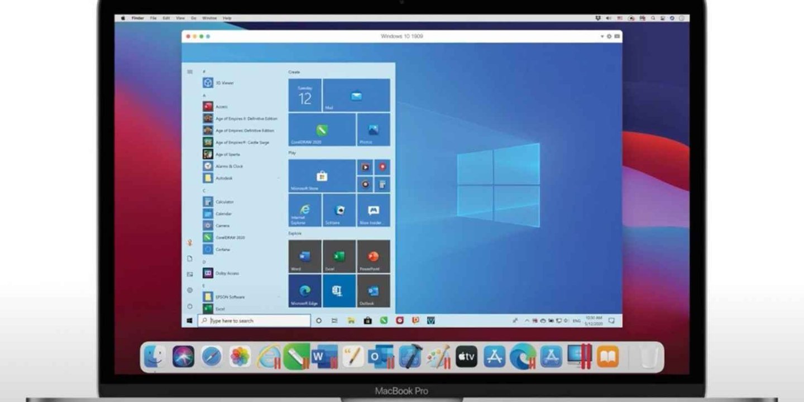The height and width of the screenshot is (402, 804).
Task: Launch PowerPoint from the Explore group
Action: tap(372, 256)
